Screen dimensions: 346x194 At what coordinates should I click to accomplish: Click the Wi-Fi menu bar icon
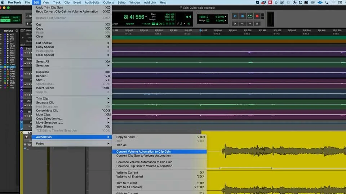334,3
